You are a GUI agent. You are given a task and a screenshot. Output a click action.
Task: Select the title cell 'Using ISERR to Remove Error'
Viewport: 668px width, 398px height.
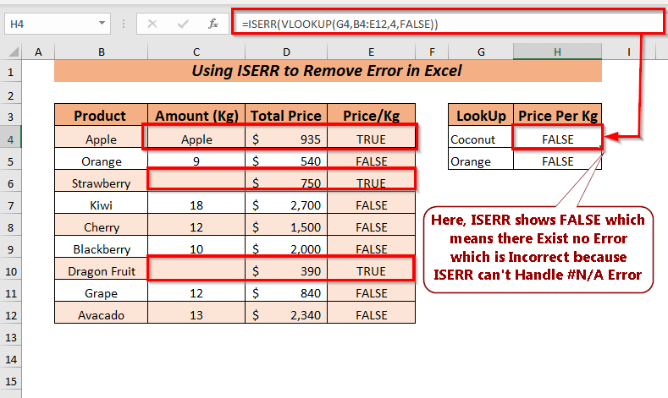coord(328,71)
